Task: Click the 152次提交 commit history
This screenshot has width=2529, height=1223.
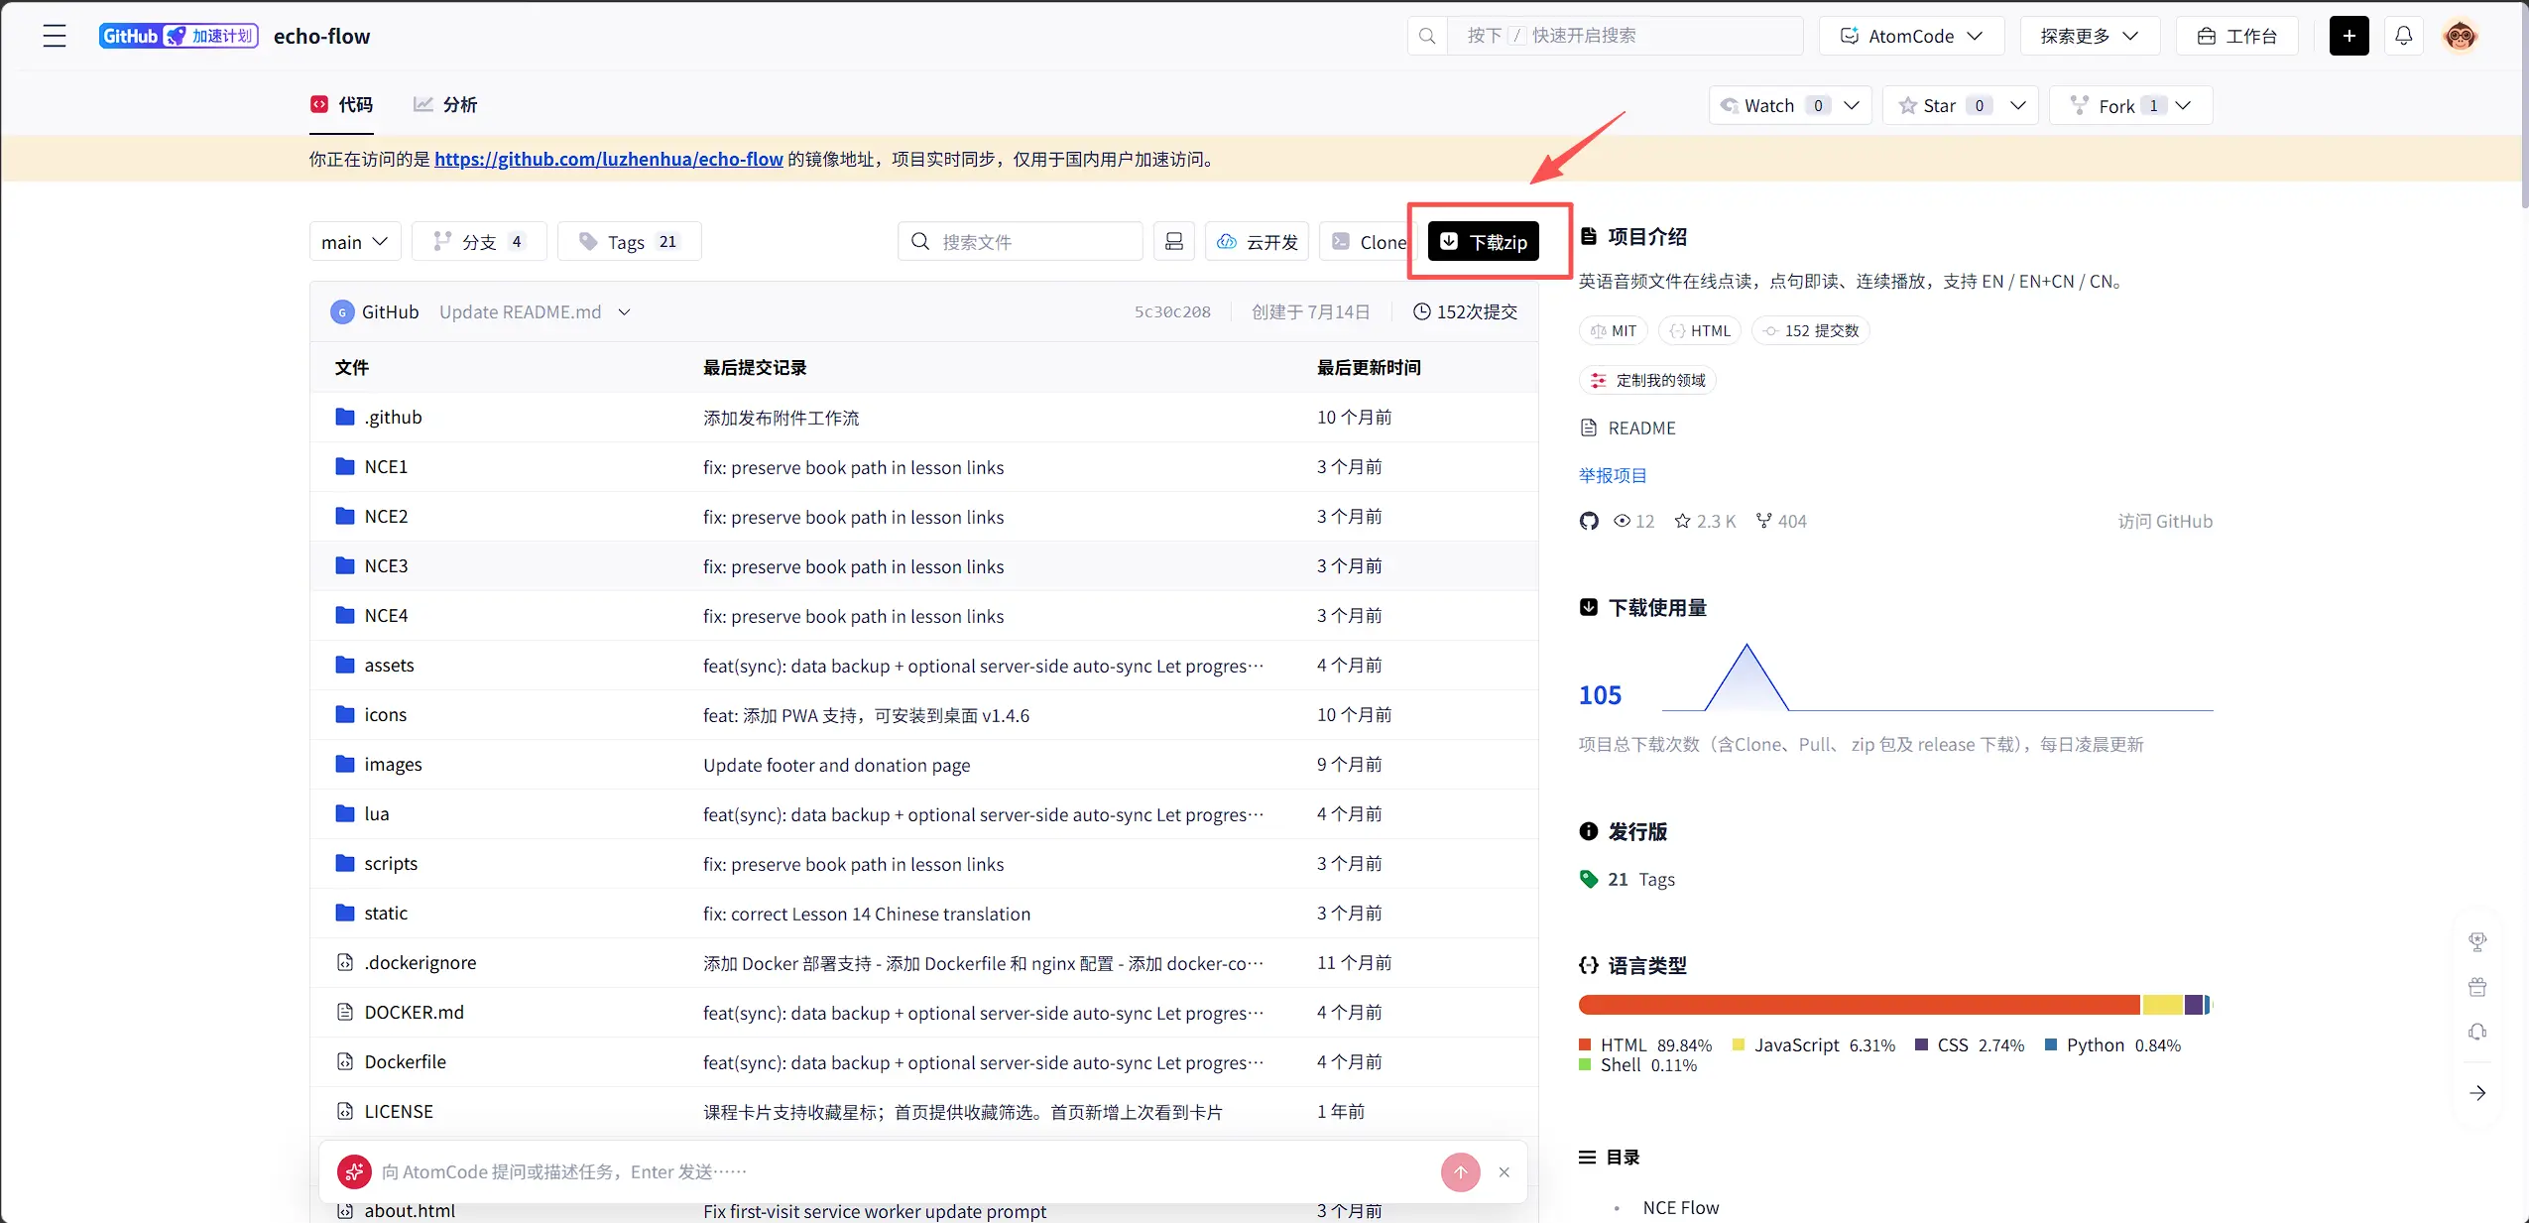Action: [x=1466, y=312]
